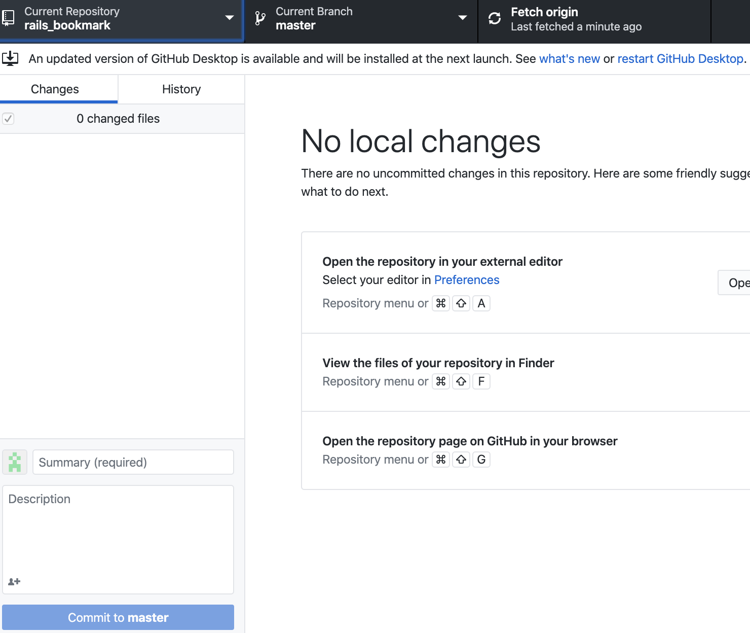Screen dimensions: 750x633
Task: Click the A shortcut key badge
Action: coord(481,303)
